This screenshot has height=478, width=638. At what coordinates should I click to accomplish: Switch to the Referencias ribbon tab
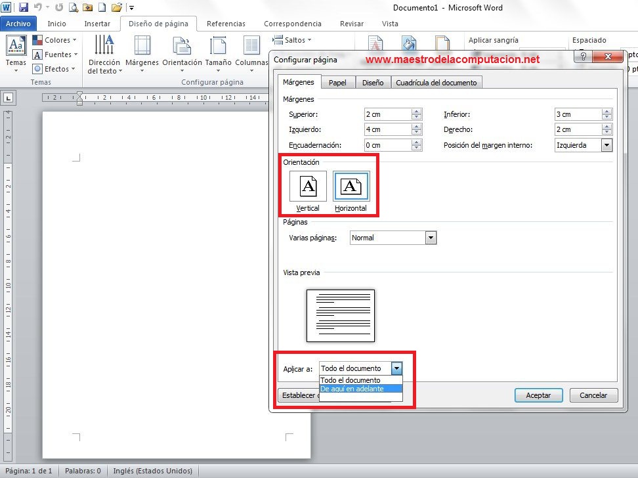click(x=226, y=24)
